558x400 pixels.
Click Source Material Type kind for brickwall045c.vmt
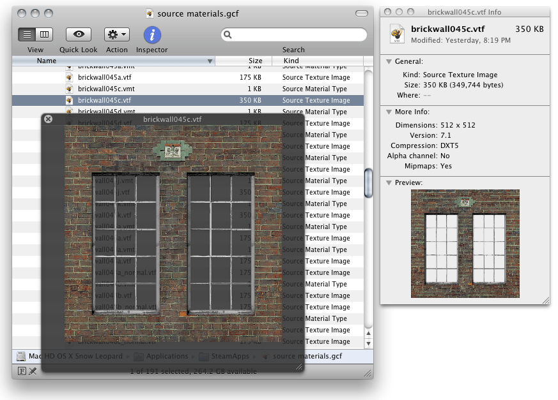pos(314,89)
